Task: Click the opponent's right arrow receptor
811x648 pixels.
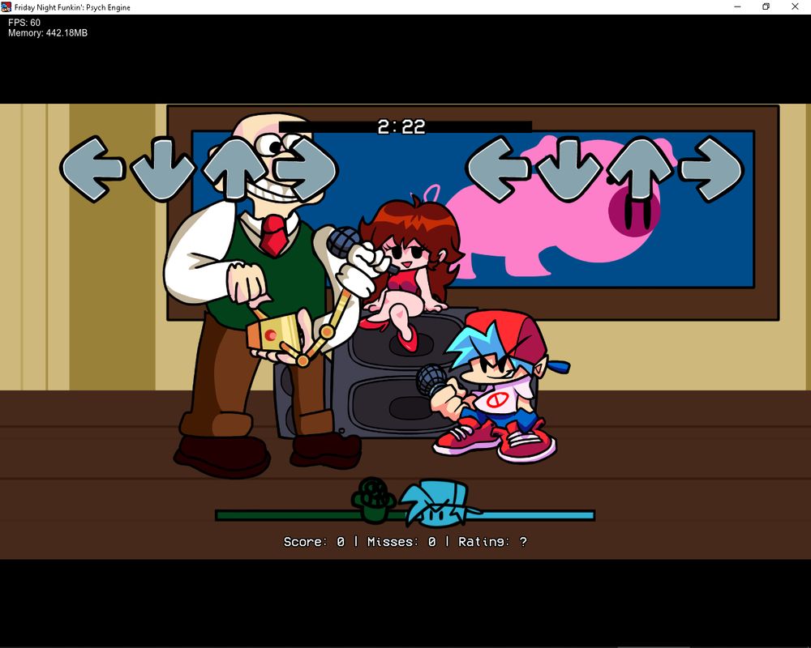Action: pos(307,169)
